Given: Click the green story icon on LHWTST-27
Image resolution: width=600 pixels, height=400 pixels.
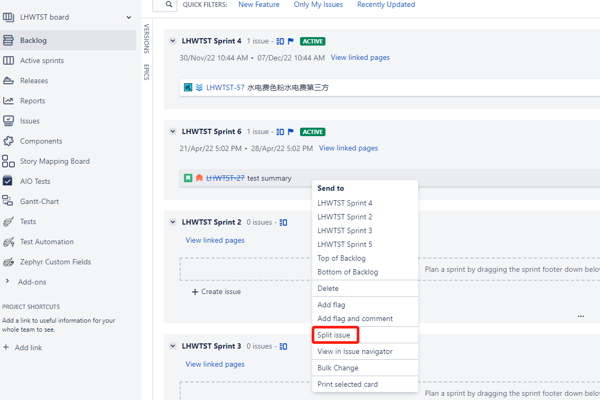Looking at the screenshot, I should pyautogui.click(x=188, y=178).
